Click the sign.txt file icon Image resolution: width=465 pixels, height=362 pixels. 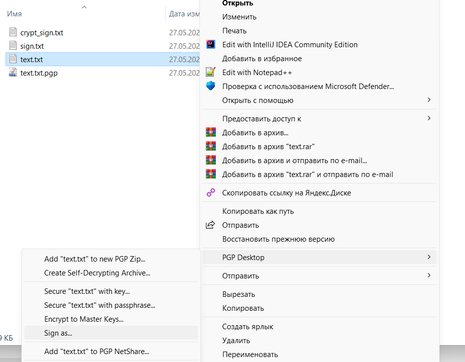[x=13, y=45]
